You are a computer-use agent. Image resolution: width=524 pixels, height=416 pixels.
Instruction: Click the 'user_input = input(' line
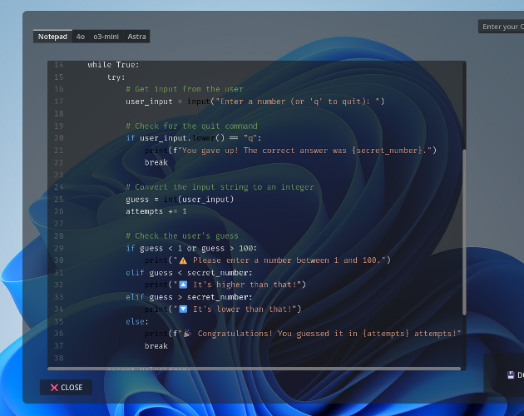(255, 102)
